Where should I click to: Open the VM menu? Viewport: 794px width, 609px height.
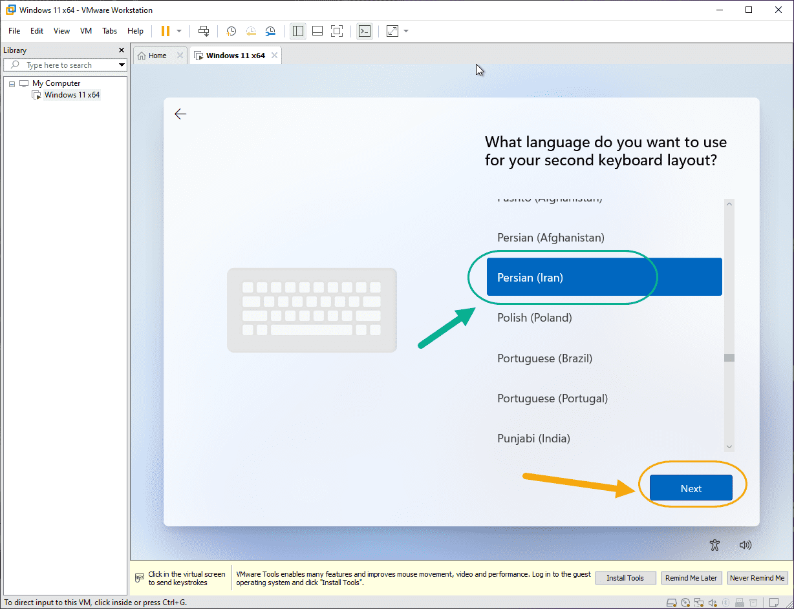pos(86,31)
